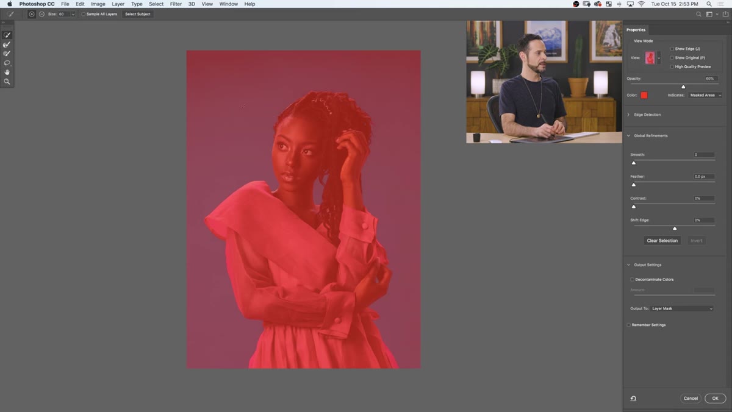This screenshot has height=412, width=732.
Task: Enable Sample All Layers checkbox
Action: (84, 14)
